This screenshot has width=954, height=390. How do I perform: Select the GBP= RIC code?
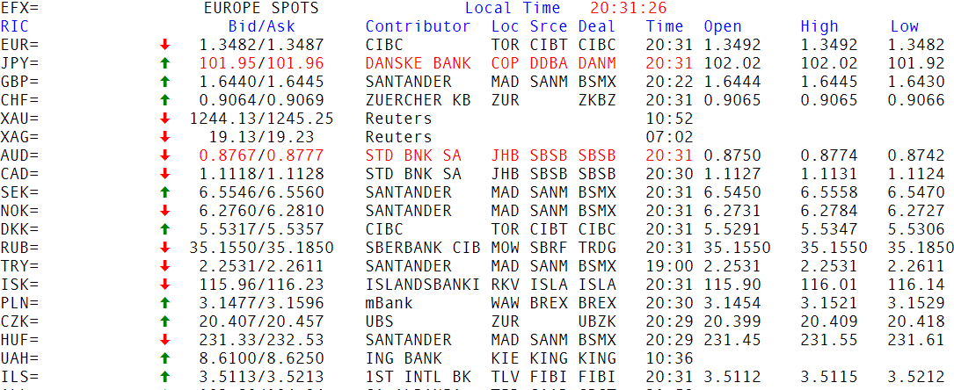click(19, 82)
